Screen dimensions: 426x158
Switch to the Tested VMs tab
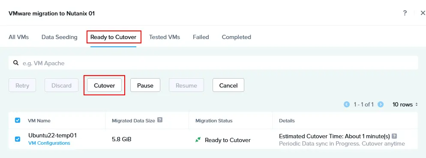click(165, 37)
